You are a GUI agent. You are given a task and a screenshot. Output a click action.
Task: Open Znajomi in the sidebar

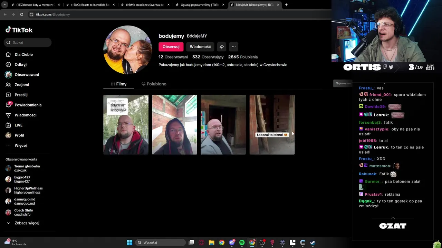click(21, 85)
